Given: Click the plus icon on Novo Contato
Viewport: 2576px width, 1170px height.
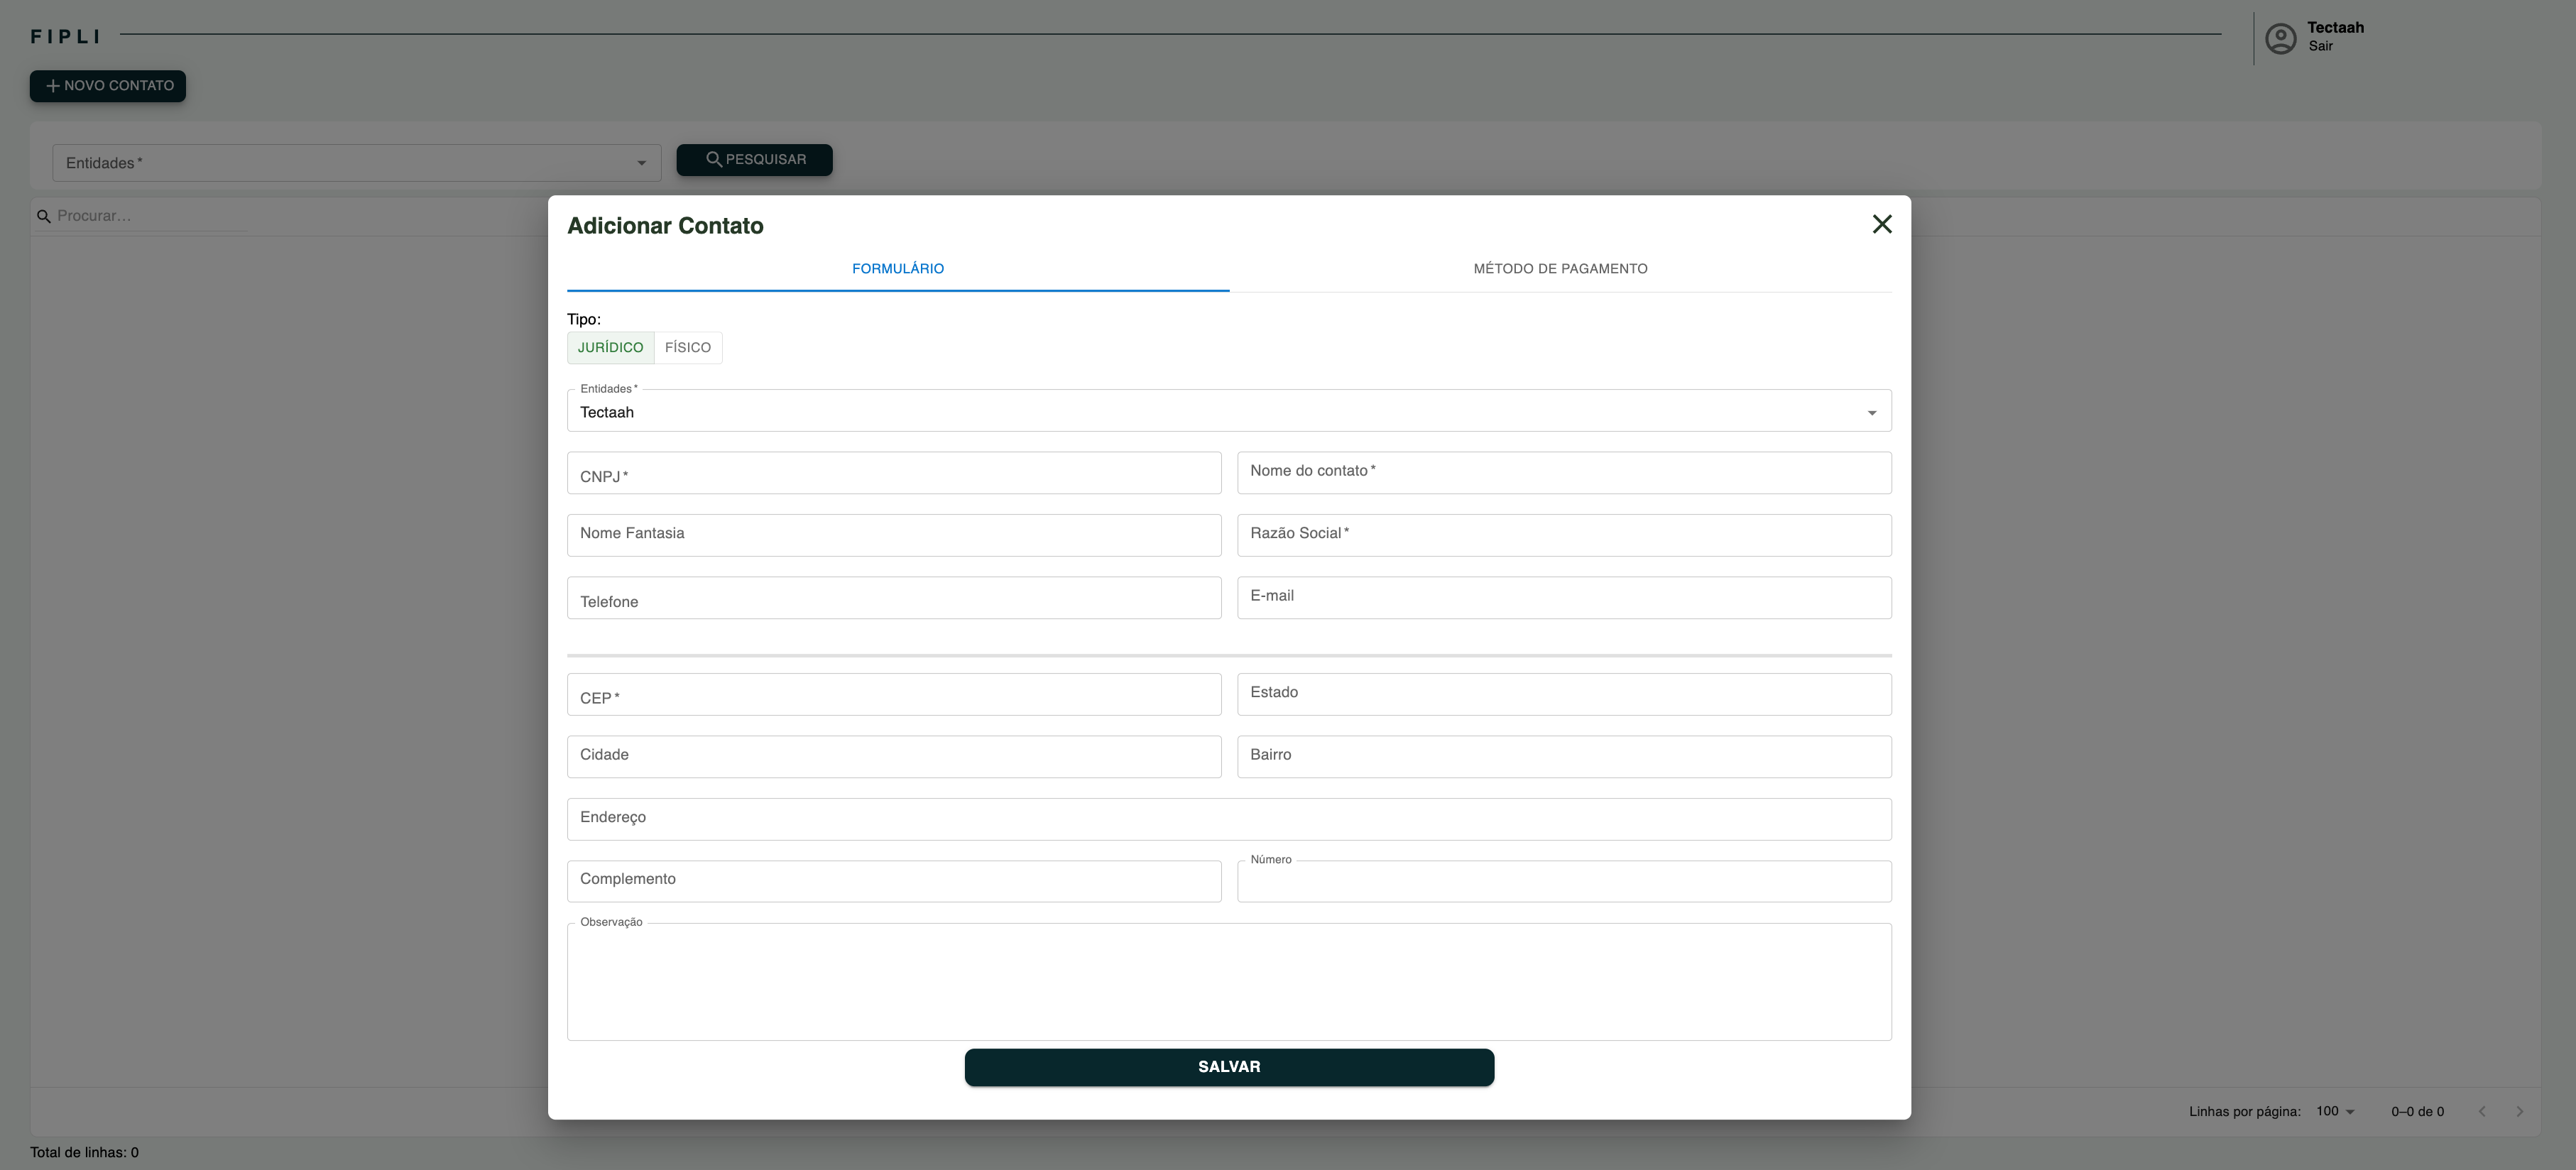Looking at the screenshot, I should click(53, 86).
